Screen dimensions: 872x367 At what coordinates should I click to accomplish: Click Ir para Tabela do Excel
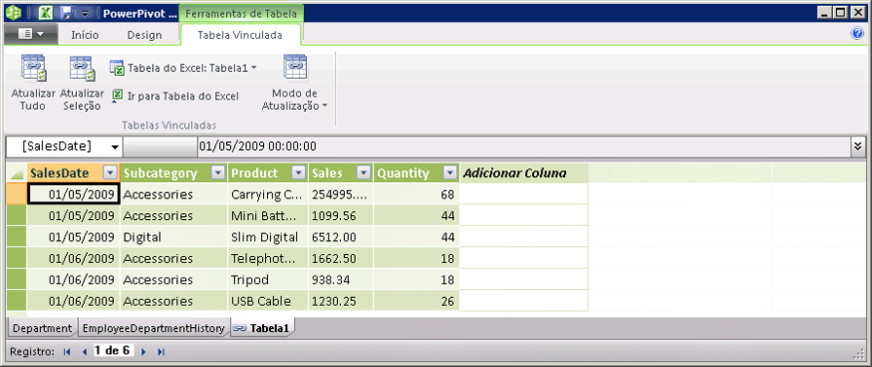click(175, 96)
